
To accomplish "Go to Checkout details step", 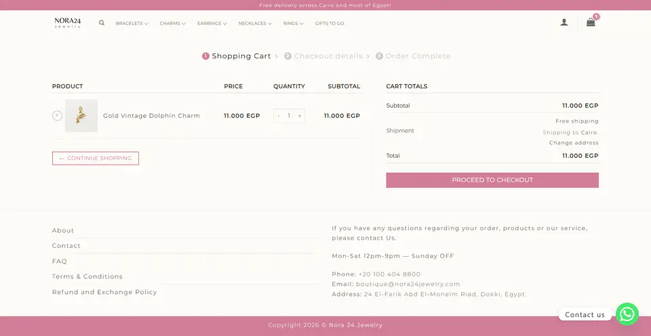I will point(323,56).
